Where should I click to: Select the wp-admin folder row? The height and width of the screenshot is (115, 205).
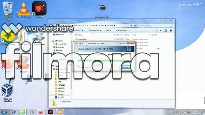tap(112, 39)
